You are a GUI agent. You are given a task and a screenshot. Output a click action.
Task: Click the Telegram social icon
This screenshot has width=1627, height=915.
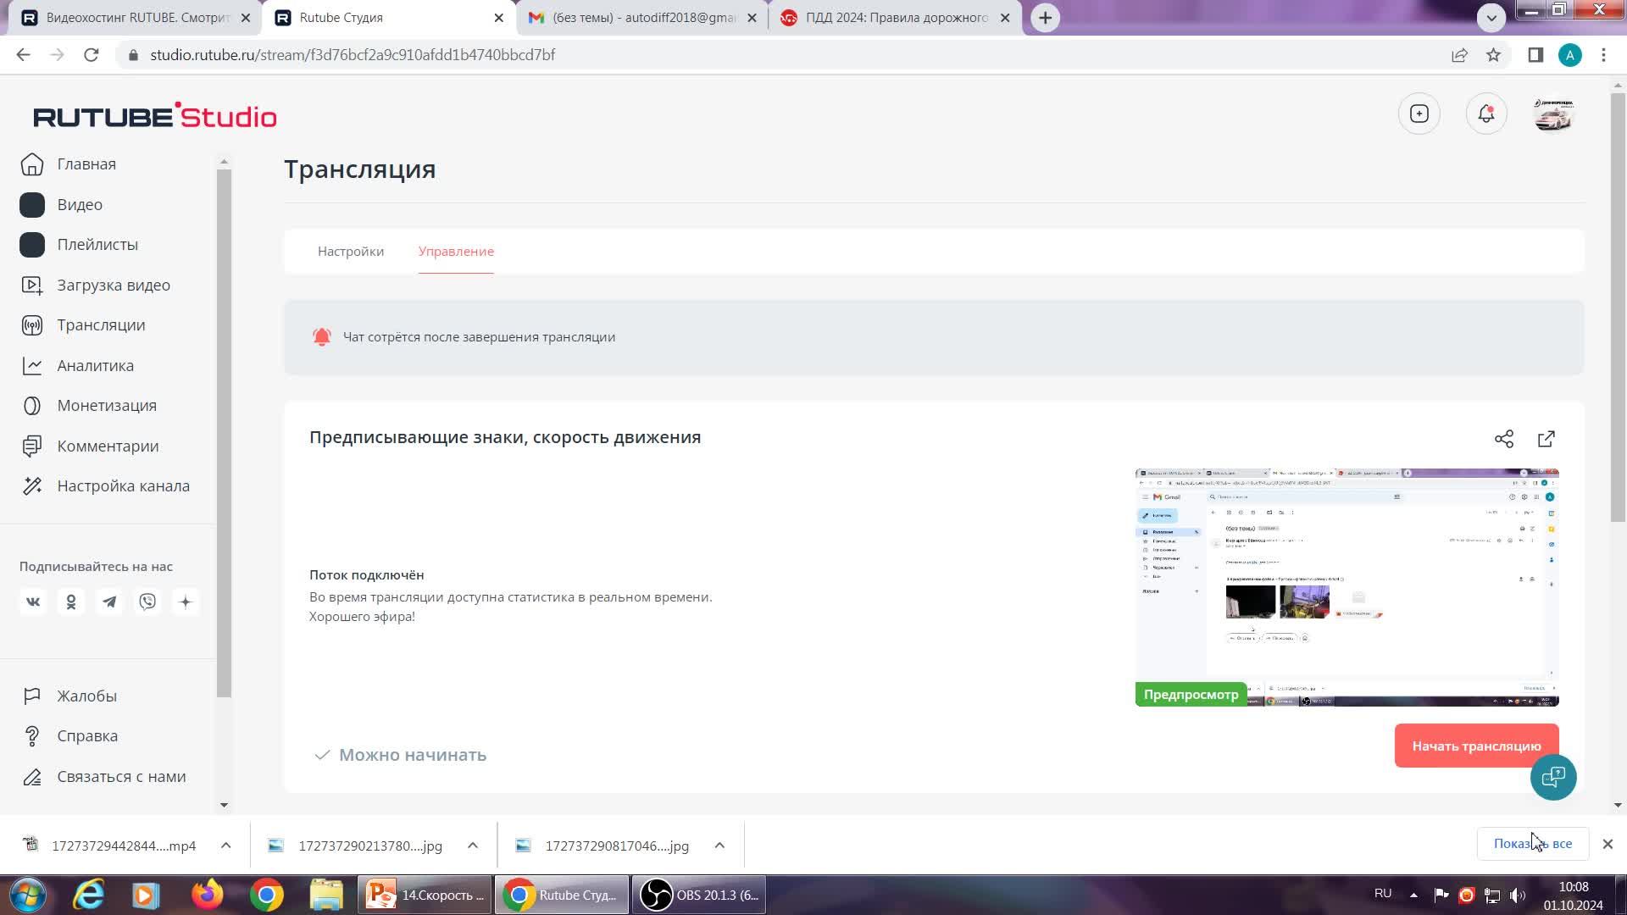pos(109,602)
